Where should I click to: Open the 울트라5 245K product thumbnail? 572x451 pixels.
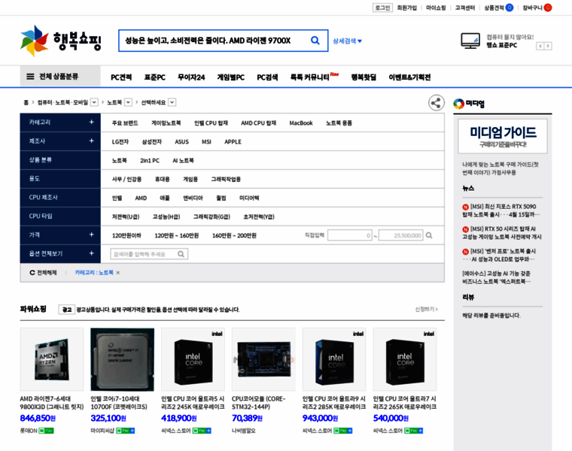tap(193, 359)
